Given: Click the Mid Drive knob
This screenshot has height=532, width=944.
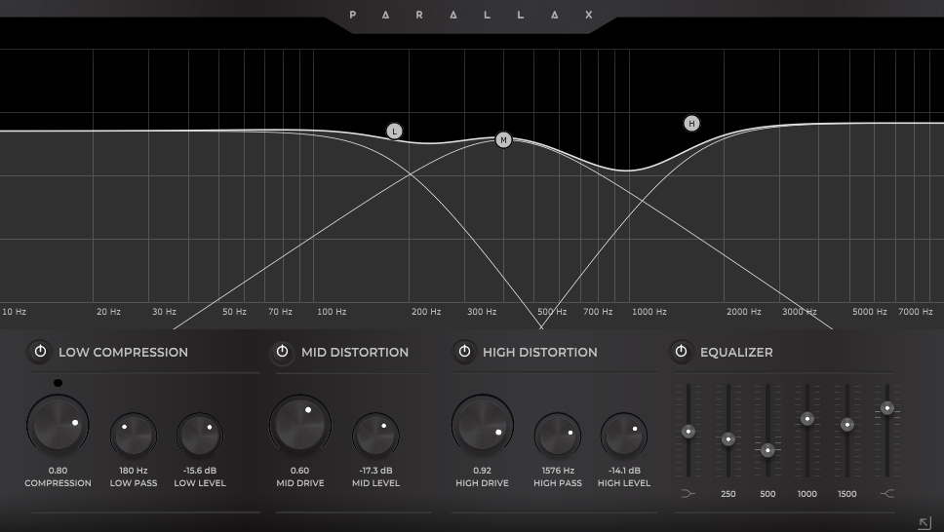Looking at the screenshot, I should [x=299, y=425].
